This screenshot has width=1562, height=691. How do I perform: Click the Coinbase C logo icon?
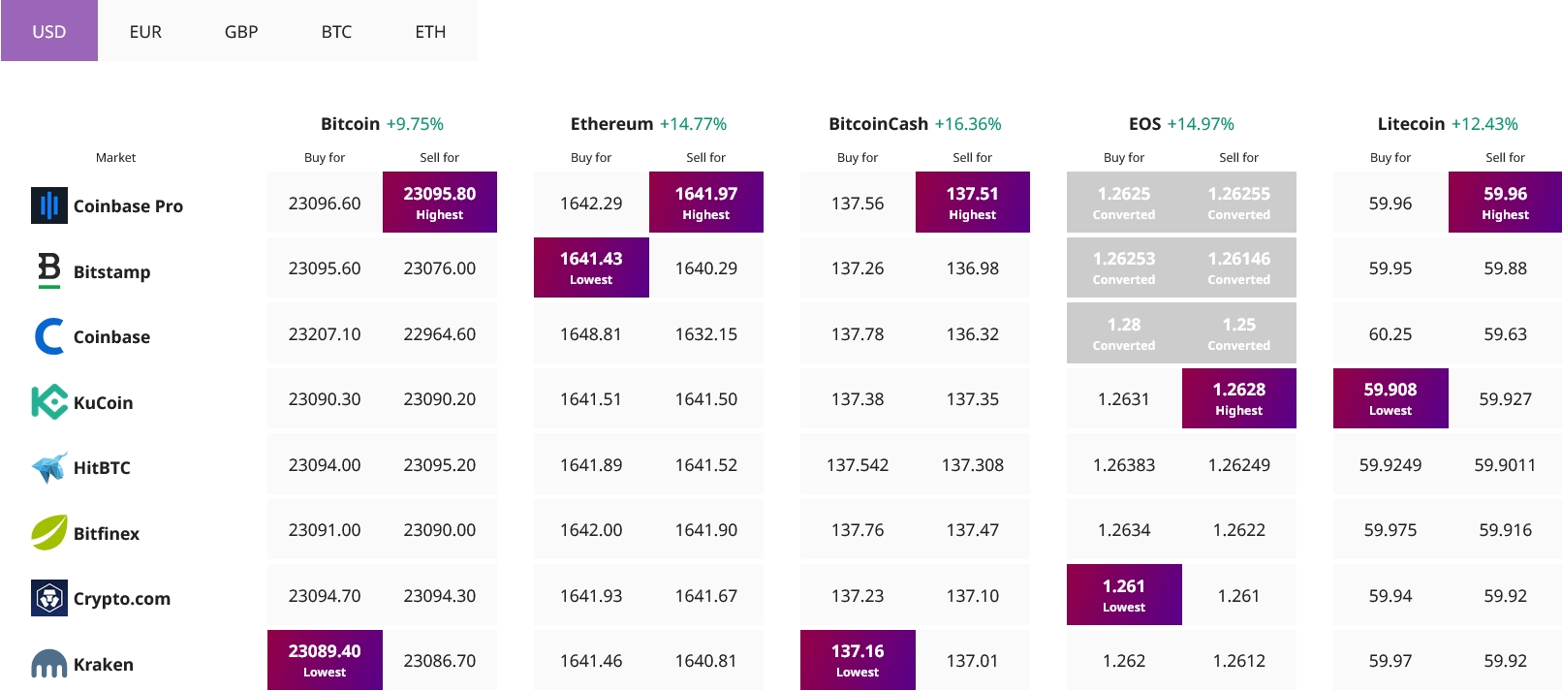[49, 336]
